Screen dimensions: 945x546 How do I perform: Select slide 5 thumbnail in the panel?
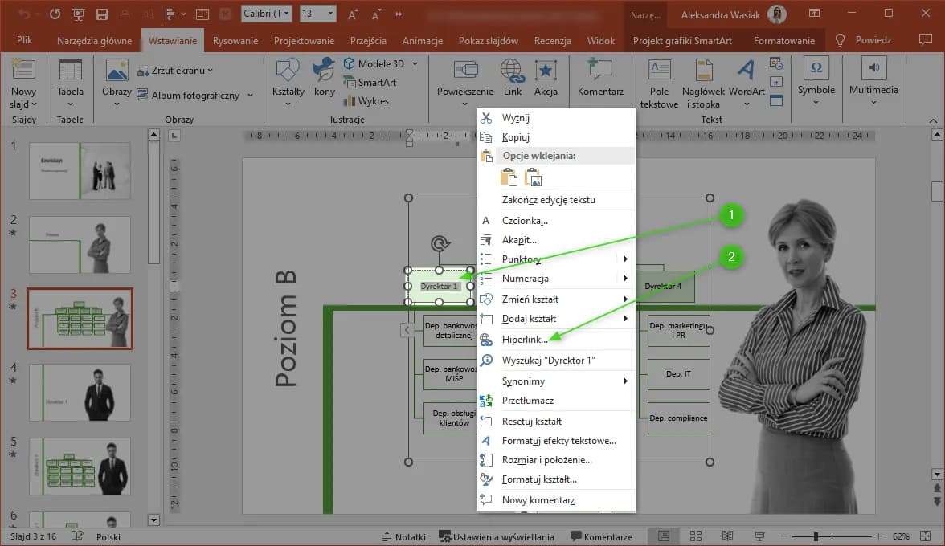(80, 467)
